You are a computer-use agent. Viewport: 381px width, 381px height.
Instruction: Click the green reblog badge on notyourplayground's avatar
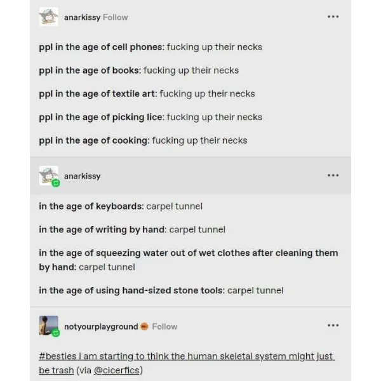[56, 333]
